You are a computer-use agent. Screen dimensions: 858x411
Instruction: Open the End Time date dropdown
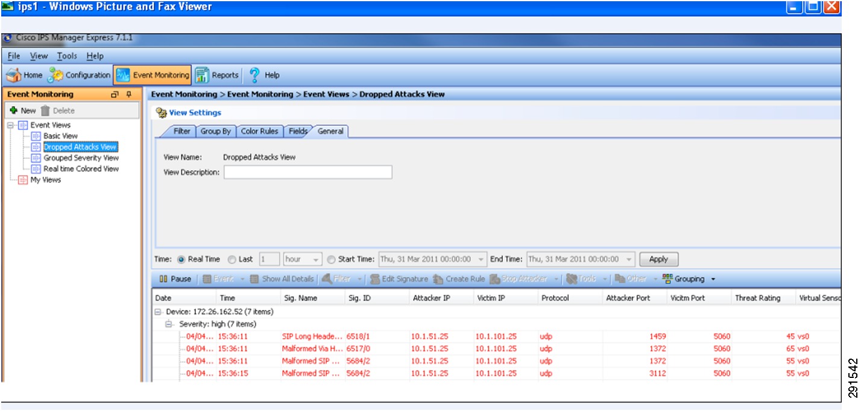[x=629, y=259]
